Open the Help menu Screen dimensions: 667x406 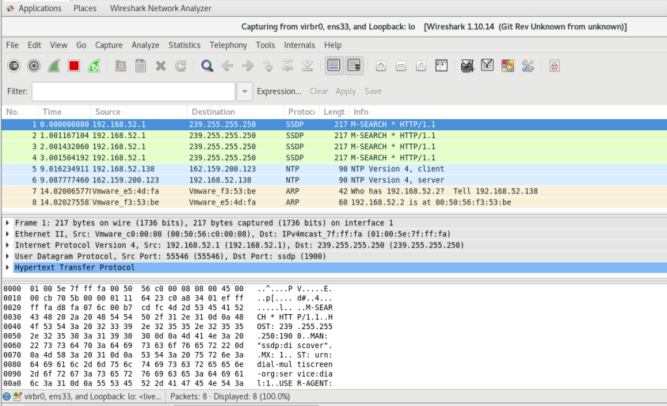coord(333,45)
